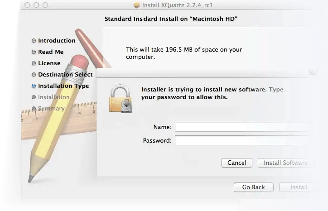Select the Read Me step
The image size is (328, 211).
51,52
